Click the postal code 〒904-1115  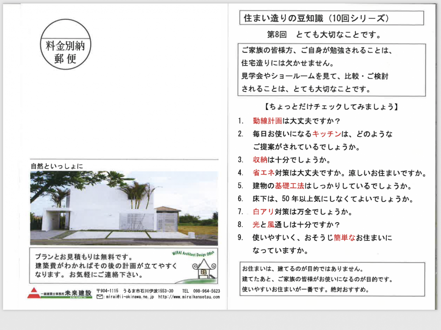click(107, 291)
